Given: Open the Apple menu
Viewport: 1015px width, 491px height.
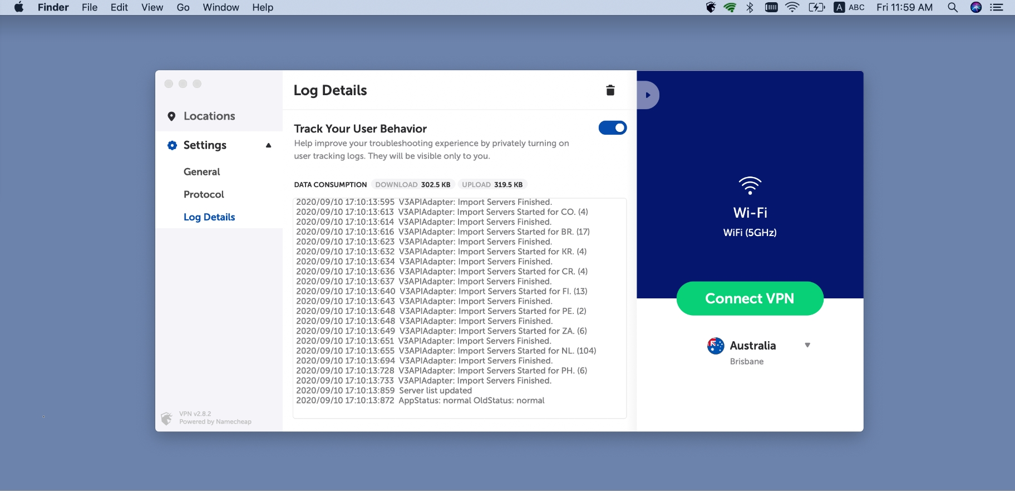Looking at the screenshot, I should pyautogui.click(x=19, y=7).
